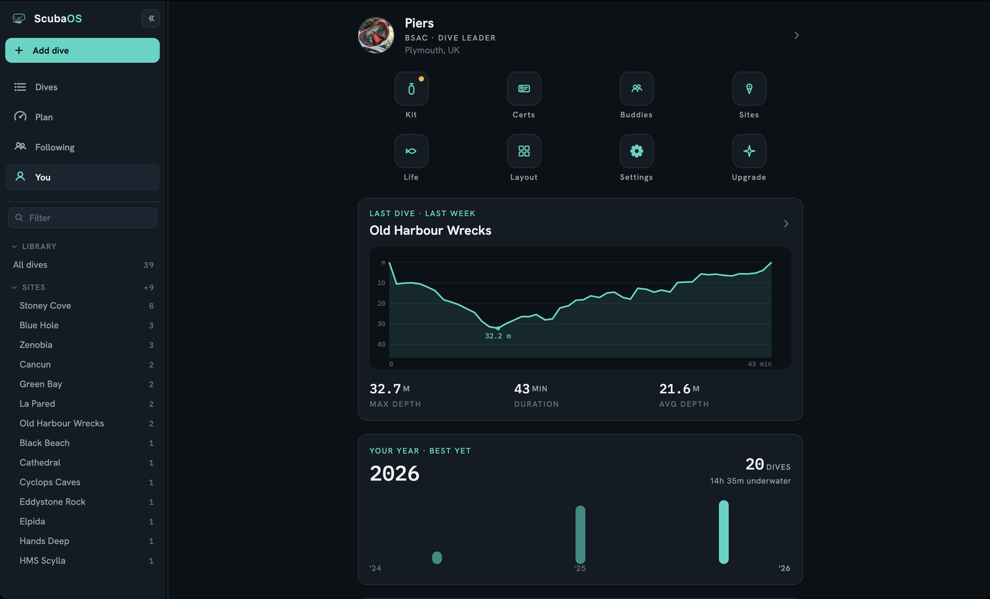
Task: Click the Piers name heading
Action: pos(420,23)
